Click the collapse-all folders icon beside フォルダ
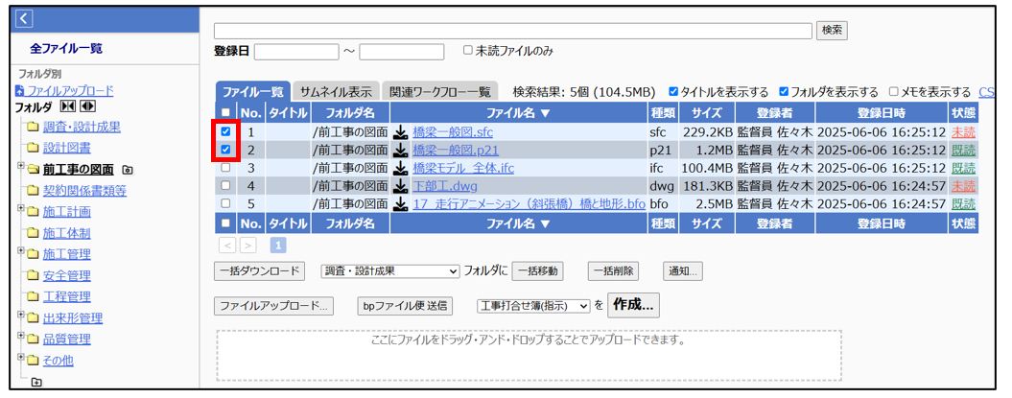This screenshot has height=398, width=1012. (x=68, y=106)
